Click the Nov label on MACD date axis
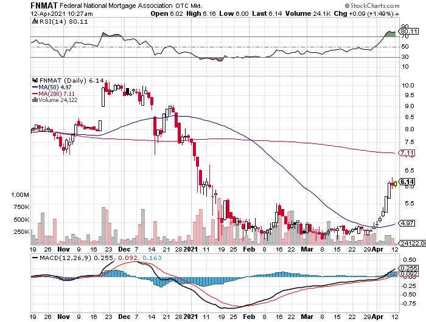The width and height of the screenshot is (426, 322). [x=63, y=317]
